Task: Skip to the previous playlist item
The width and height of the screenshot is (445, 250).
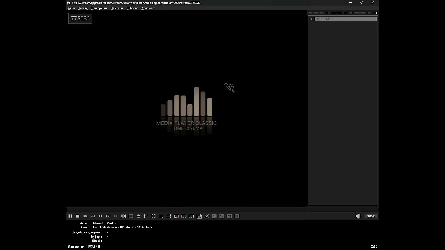Action: [85, 216]
